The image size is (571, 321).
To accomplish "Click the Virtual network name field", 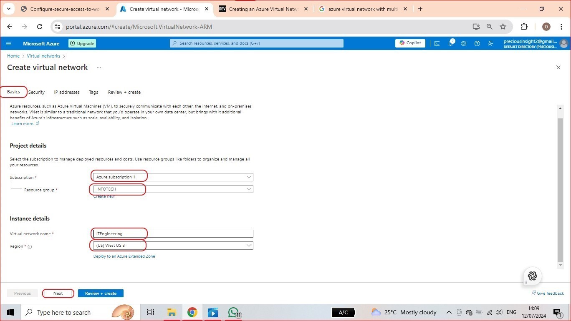I will tap(173, 234).
